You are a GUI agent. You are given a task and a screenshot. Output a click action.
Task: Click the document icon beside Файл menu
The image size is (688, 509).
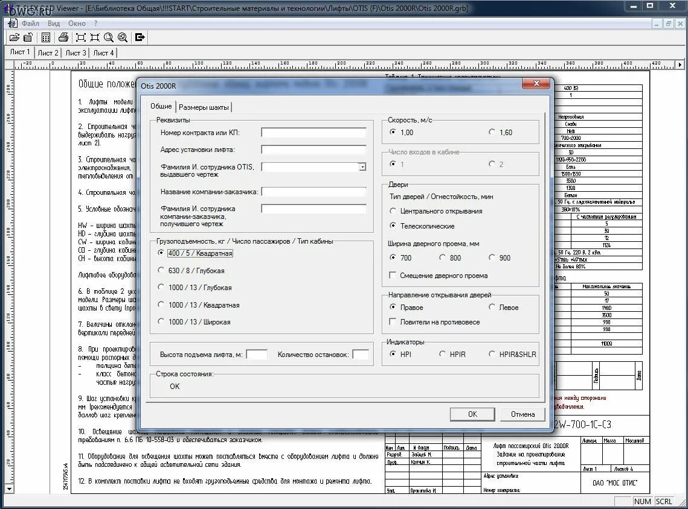[12, 23]
